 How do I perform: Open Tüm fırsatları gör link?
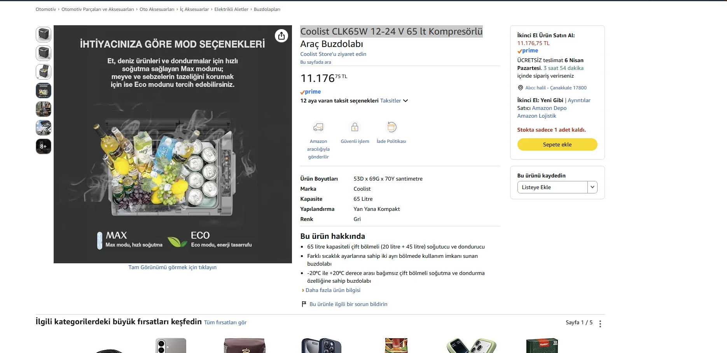225,322
